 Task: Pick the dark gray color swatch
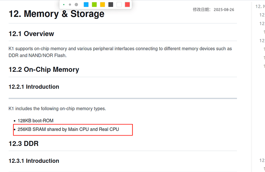[x=111, y=5]
